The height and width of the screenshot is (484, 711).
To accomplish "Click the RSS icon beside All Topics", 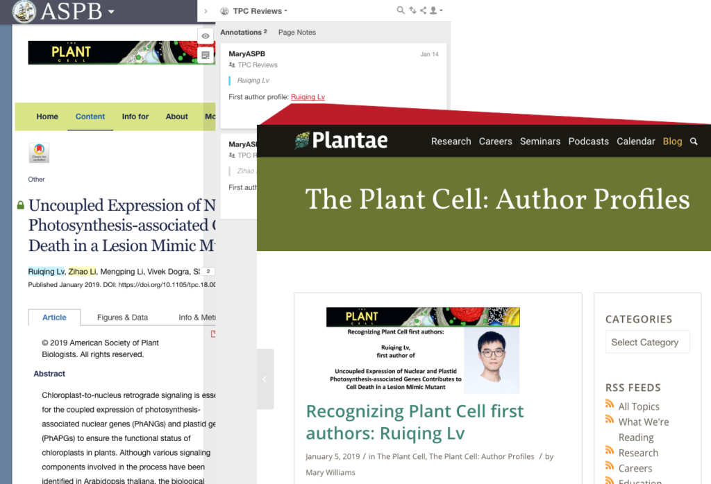I will 610,404.
